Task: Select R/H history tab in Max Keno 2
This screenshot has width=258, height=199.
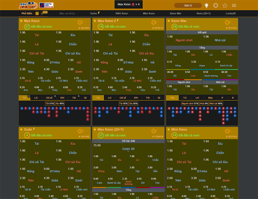Action: point(136,98)
